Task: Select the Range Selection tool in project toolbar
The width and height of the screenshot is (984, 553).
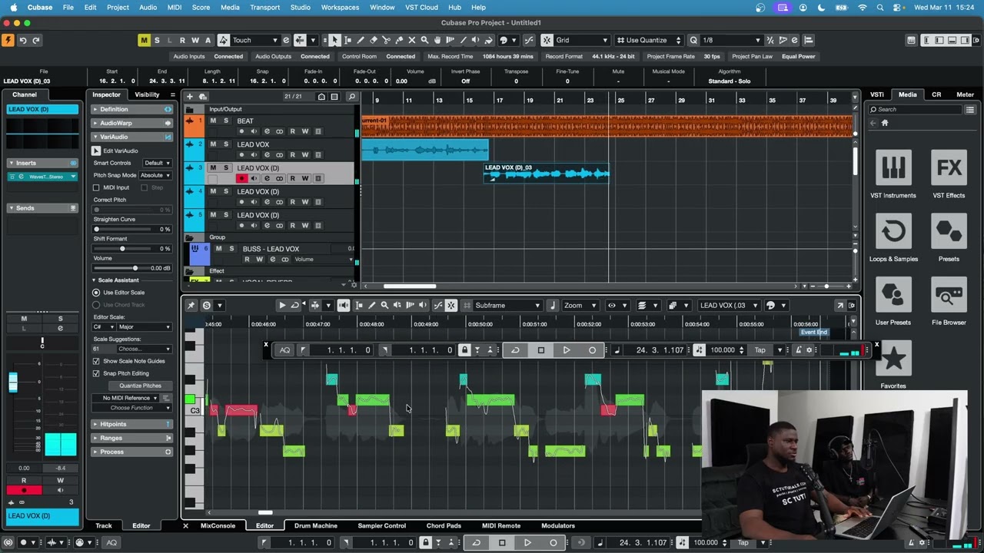Action: coord(347,40)
